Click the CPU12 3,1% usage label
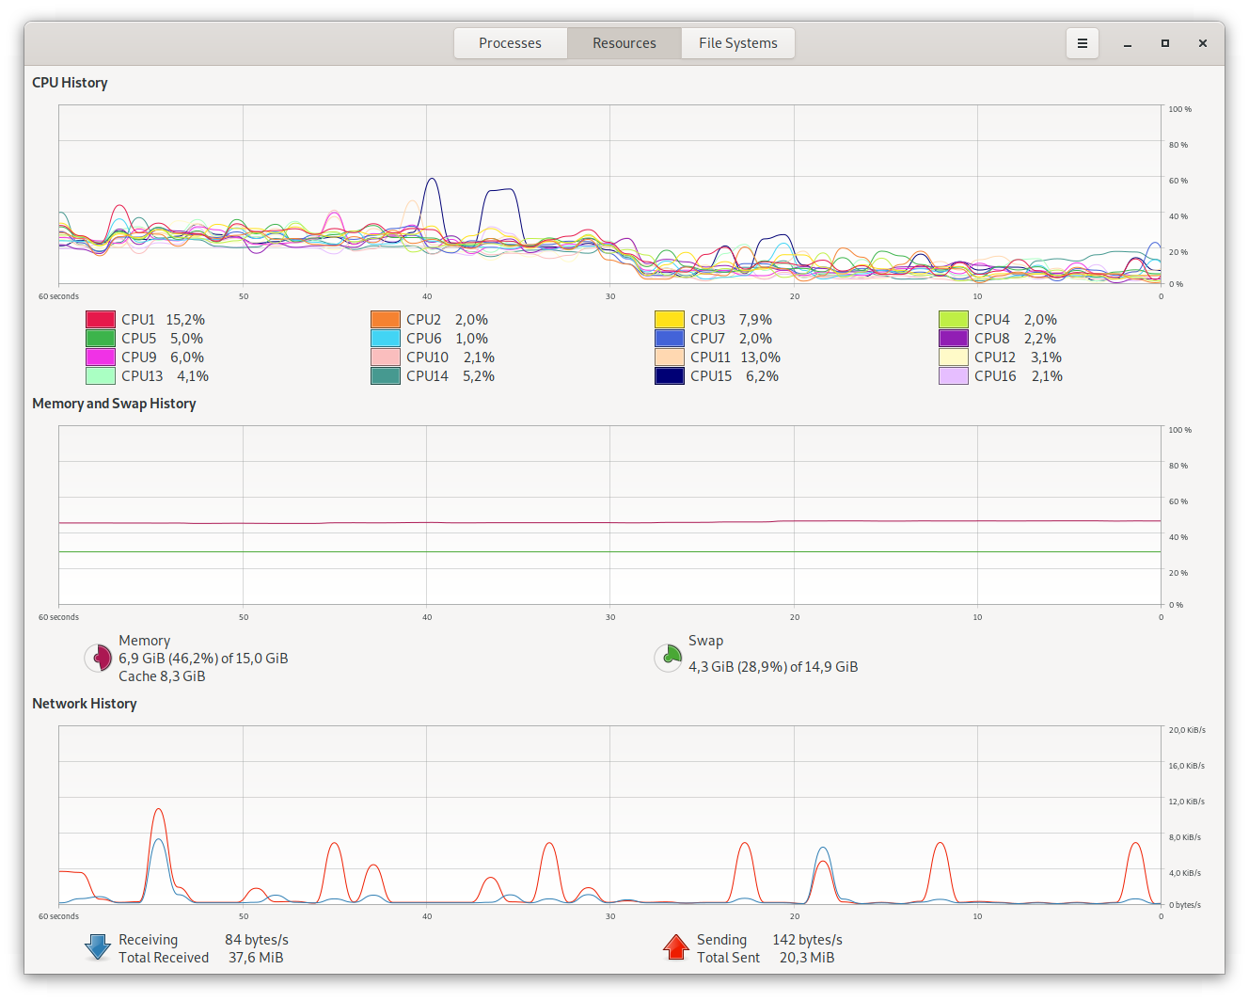The width and height of the screenshot is (1249, 1001). click(x=1018, y=357)
